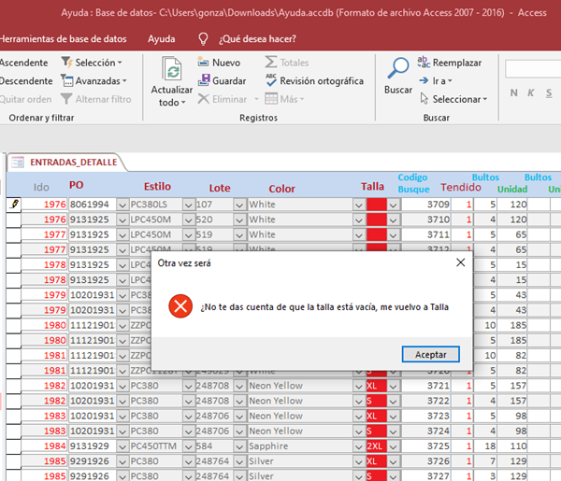Sort the column with Descendente

(x=26, y=81)
